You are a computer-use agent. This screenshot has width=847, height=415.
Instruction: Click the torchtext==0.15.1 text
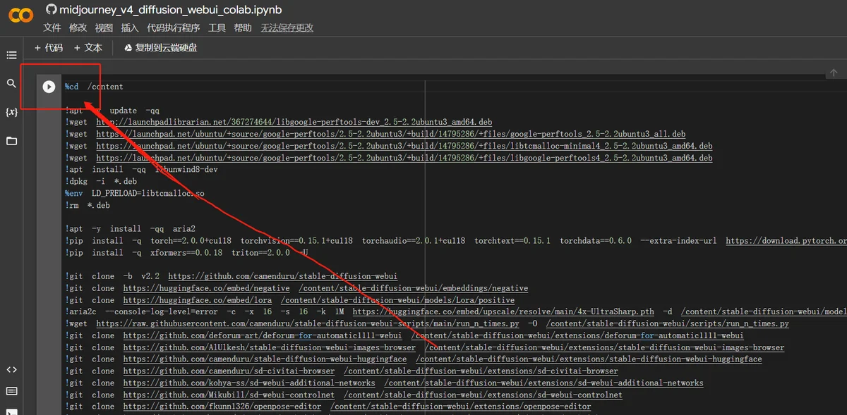(x=512, y=240)
